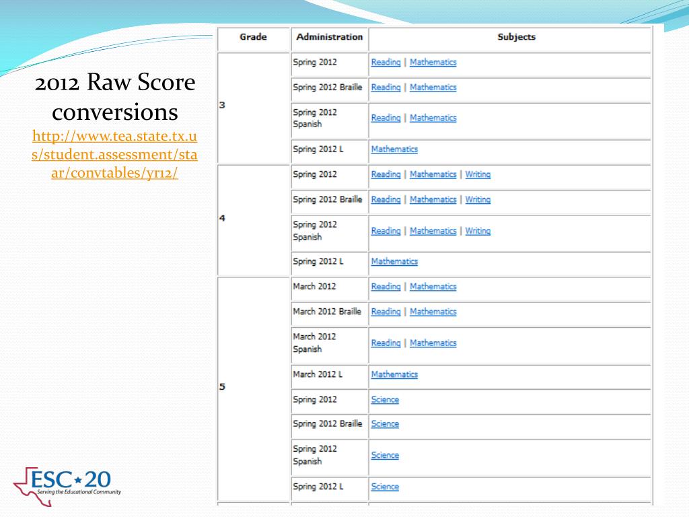
Task: Select 'March 2012 L' administration cell
Action: click(330, 377)
